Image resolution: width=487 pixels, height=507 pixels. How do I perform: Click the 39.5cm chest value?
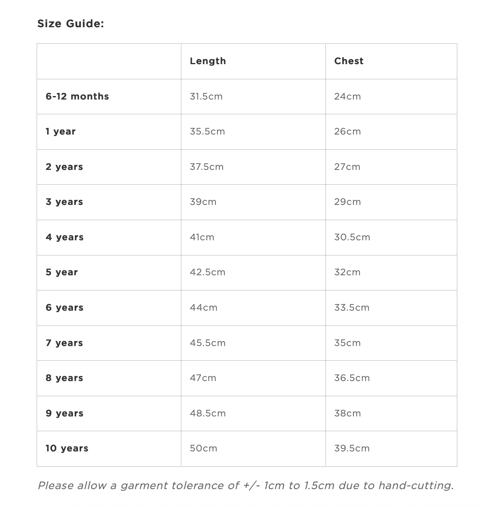click(352, 448)
